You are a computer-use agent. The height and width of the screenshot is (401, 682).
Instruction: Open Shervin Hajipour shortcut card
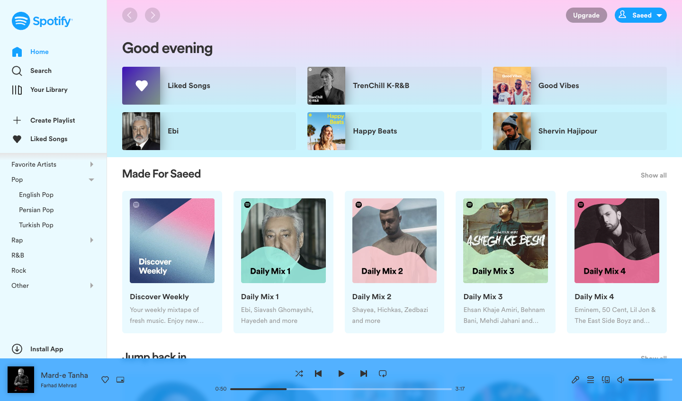(580, 131)
